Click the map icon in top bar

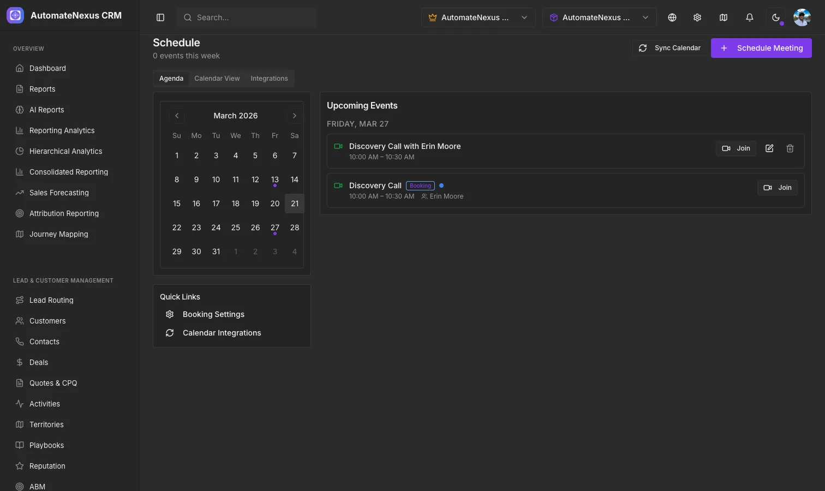pos(724,17)
